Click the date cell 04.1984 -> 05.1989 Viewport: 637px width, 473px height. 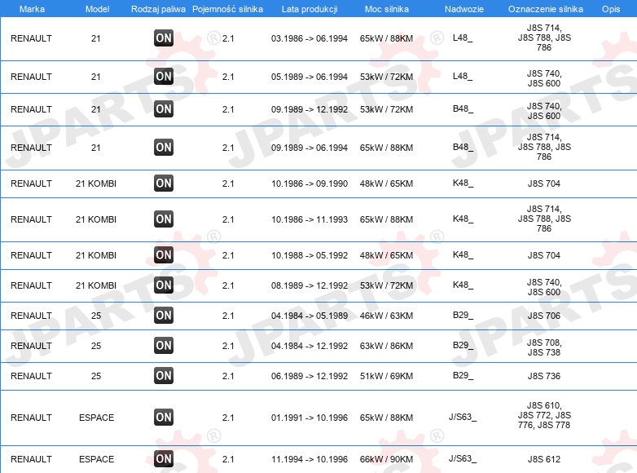tap(310, 316)
